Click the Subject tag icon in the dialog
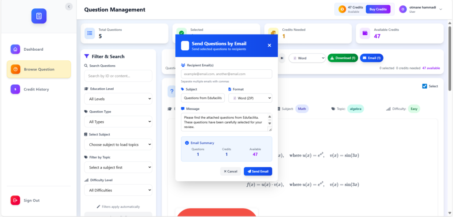This screenshot has height=217, width=453. tap(183, 90)
